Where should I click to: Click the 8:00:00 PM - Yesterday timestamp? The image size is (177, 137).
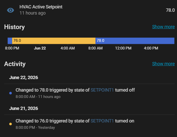(x=35, y=128)
